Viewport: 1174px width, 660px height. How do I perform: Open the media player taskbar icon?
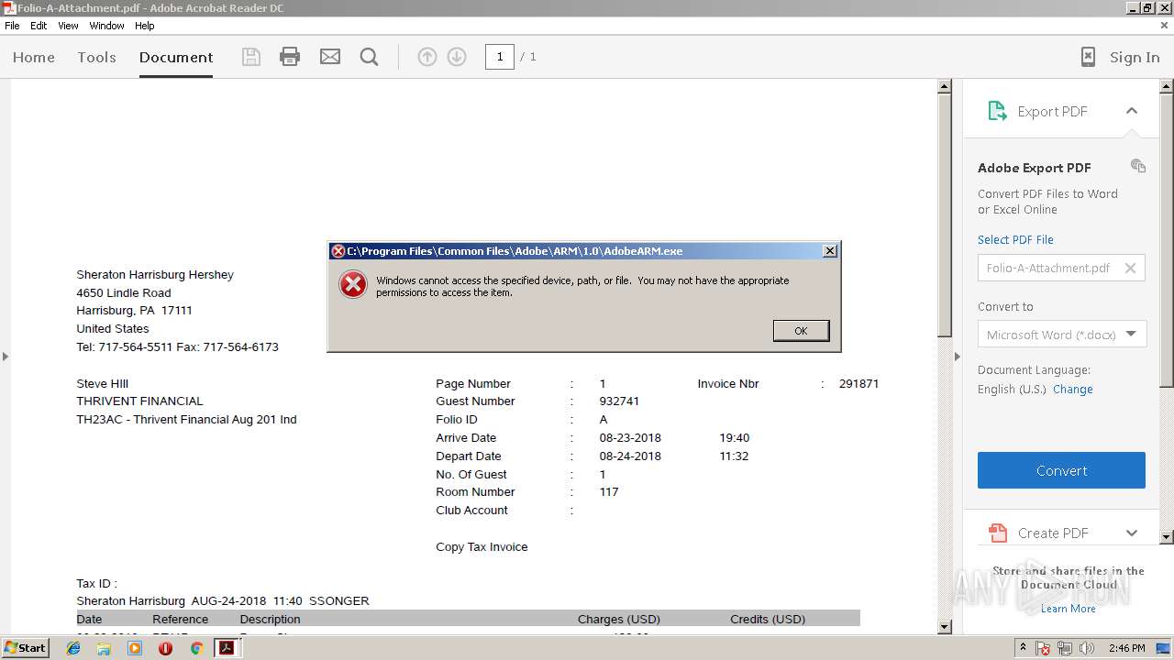point(135,648)
